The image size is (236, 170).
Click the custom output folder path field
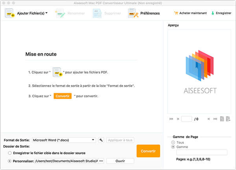pyautogui.click(x=66, y=161)
